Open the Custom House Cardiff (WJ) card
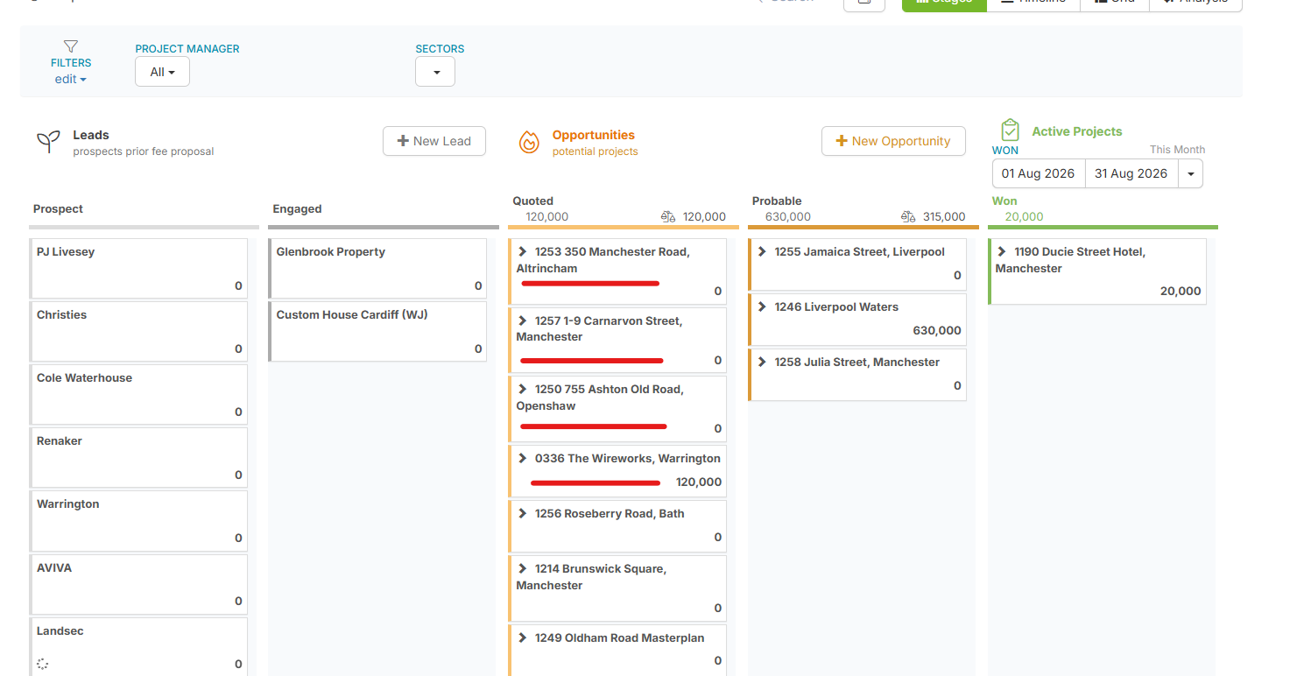The height and width of the screenshot is (676, 1311). (377, 332)
